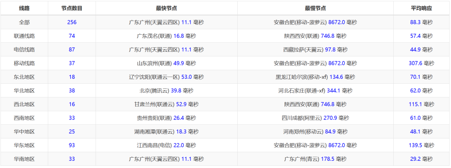
Task: Select the 移动线路 row label
Action: pyautogui.click(x=24, y=63)
